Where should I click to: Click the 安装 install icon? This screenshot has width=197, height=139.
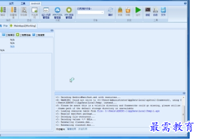[x=120, y=12]
